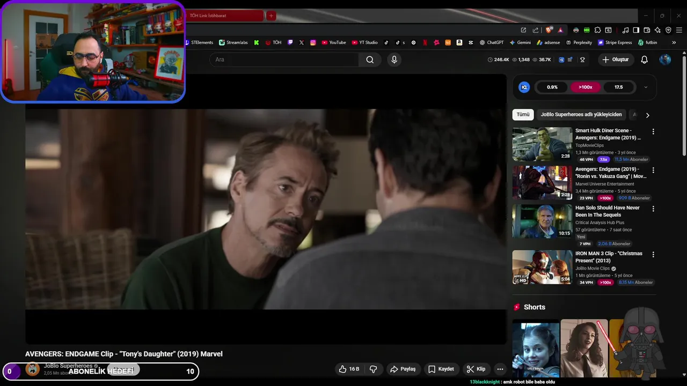
Task: Click the VPN shield icon
Action: (x=668, y=30)
